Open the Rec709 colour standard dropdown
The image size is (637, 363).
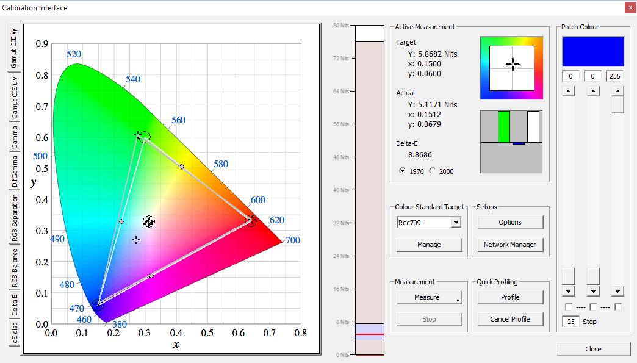(456, 223)
